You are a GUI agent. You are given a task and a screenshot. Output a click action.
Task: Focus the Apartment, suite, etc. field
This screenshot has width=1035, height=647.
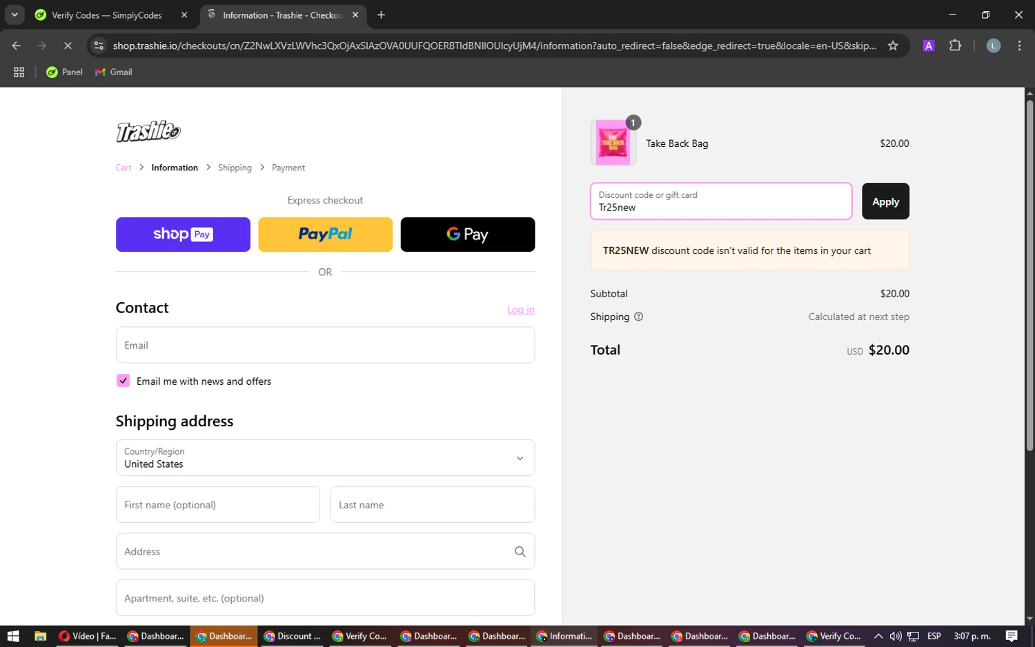click(x=325, y=598)
